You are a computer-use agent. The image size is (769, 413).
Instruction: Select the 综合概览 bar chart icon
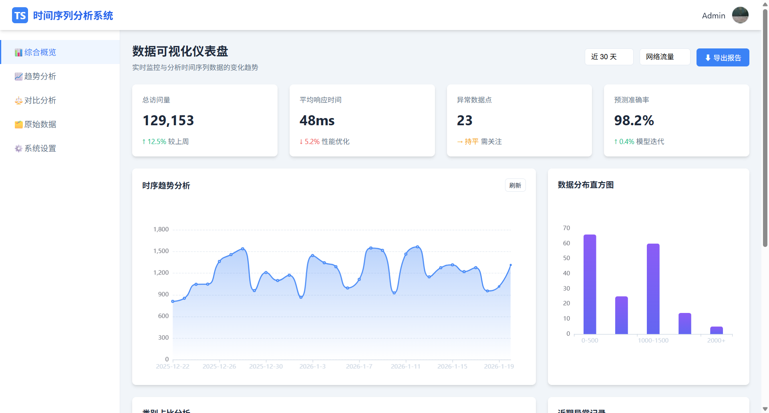(x=18, y=52)
